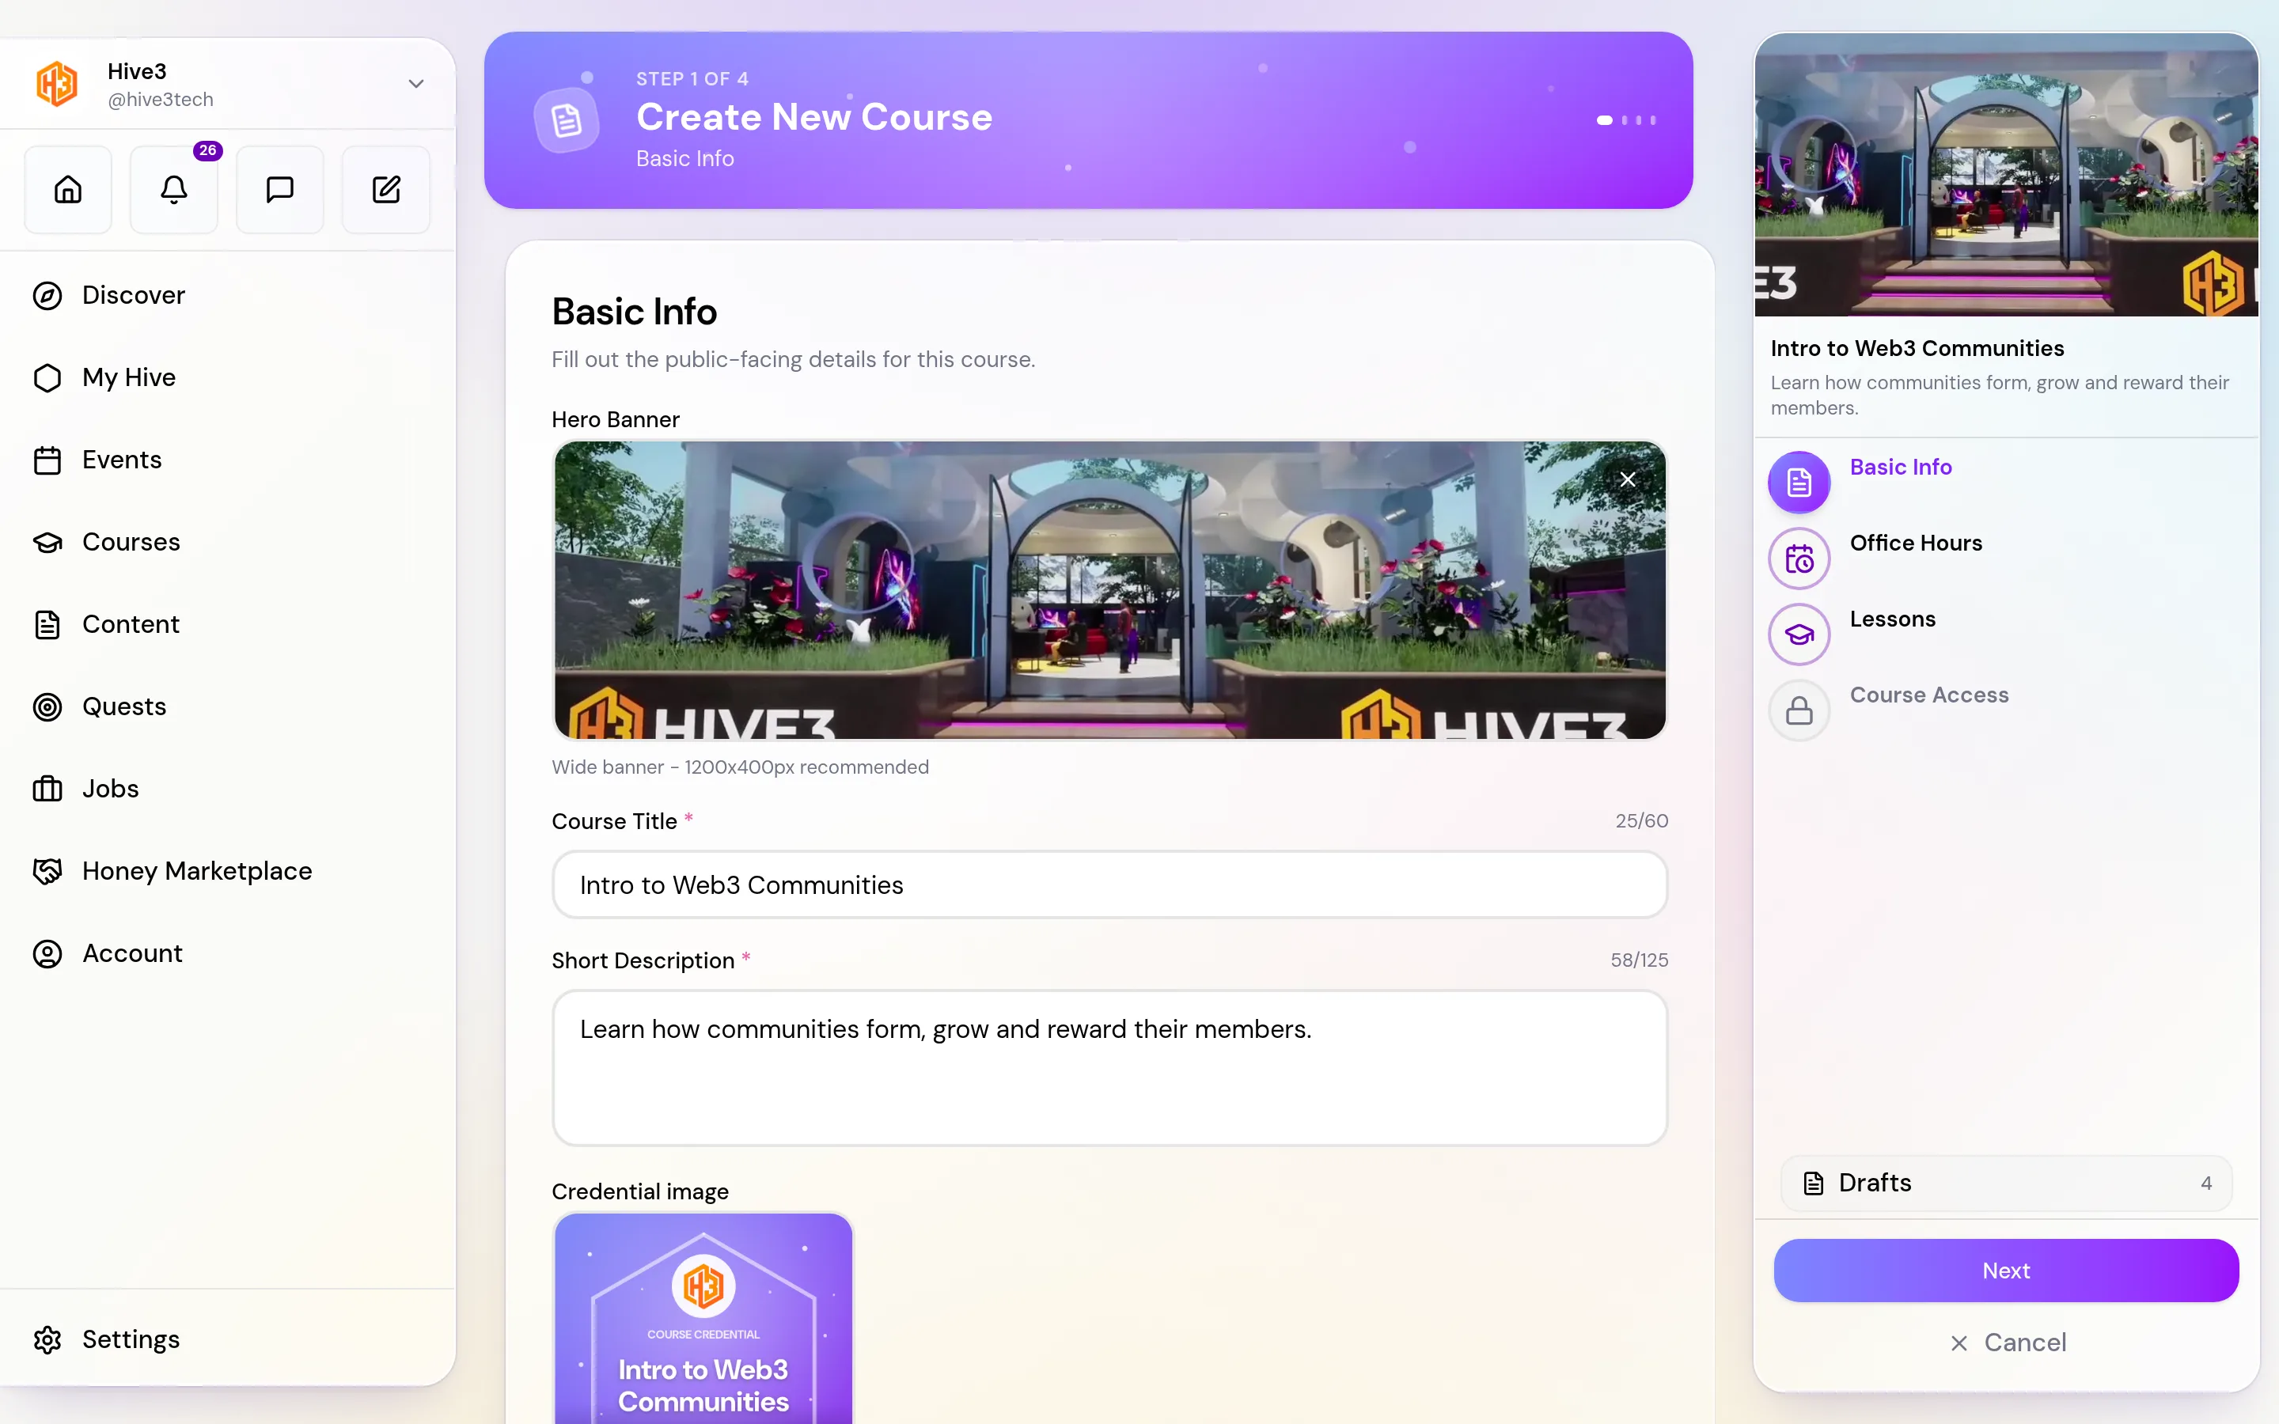The width and height of the screenshot is (2279, 1424).
Task: Click the Hive3 hexagon logo
Action: coord(56,84)
